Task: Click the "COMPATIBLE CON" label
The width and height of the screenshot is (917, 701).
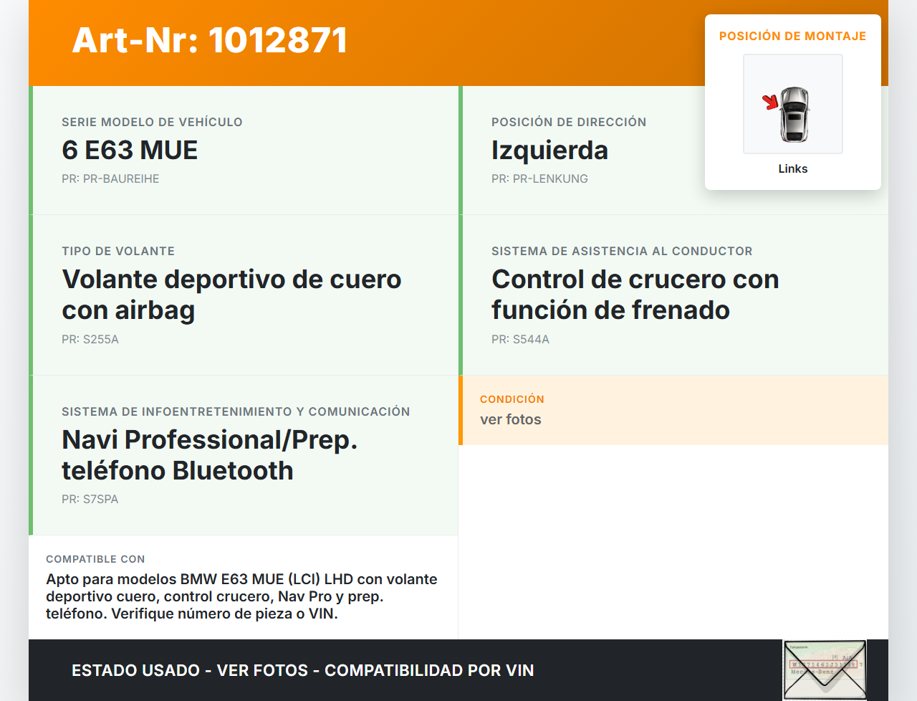Action: (95, 559)
